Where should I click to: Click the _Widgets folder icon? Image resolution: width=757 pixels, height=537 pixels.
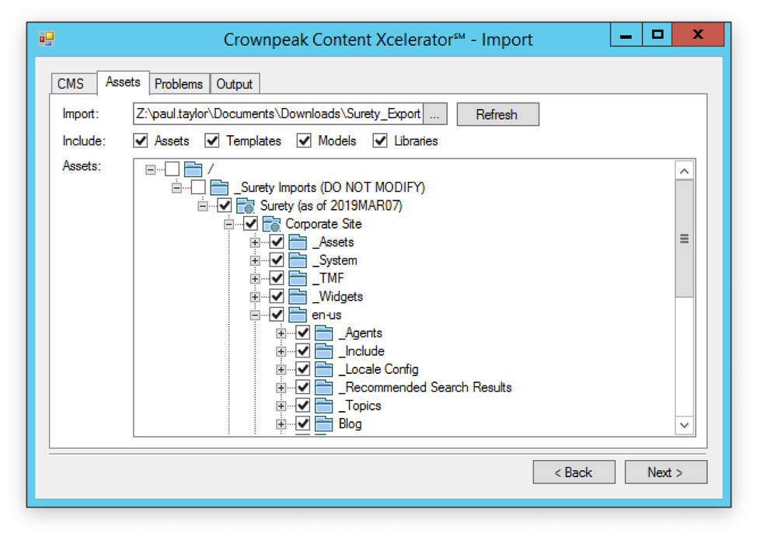[x=298, y=297]
